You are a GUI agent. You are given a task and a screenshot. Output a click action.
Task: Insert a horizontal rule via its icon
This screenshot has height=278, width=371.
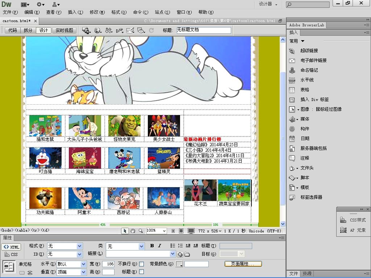tap(292, 80)
